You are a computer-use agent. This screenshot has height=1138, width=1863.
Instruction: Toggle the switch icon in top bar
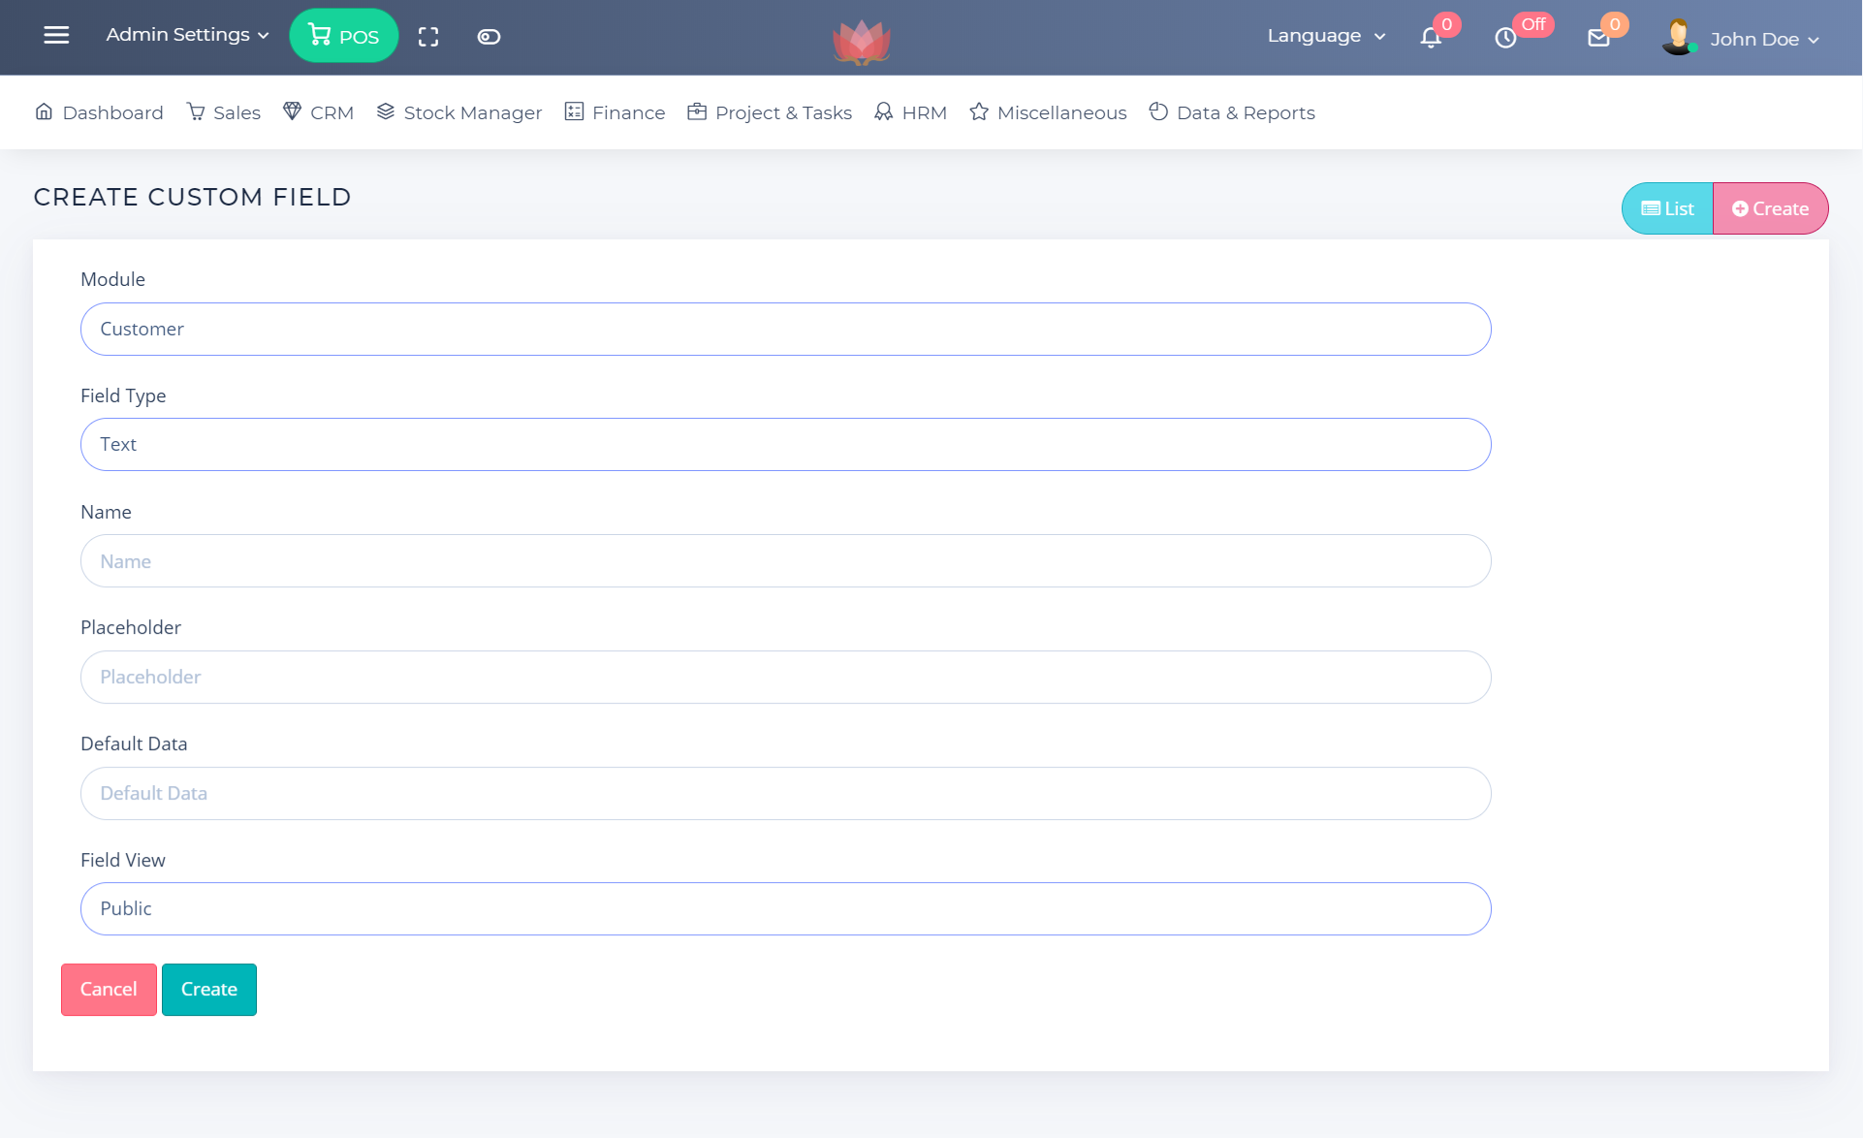pyautogui.click(x=489, y=37)
